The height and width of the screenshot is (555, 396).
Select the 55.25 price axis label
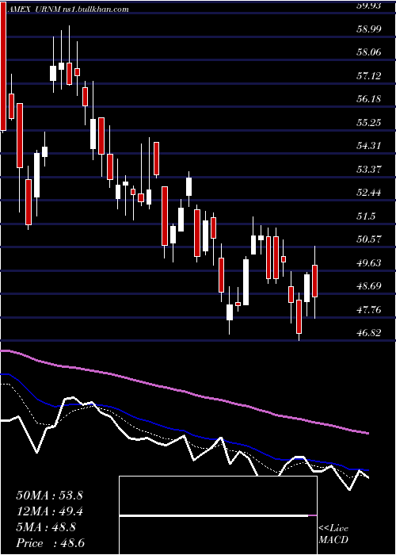tap(371, 122)
